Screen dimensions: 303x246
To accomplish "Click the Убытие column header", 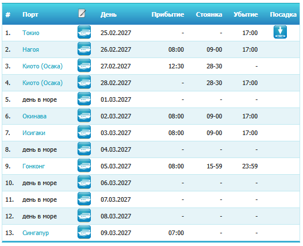I will click(246, 14).
